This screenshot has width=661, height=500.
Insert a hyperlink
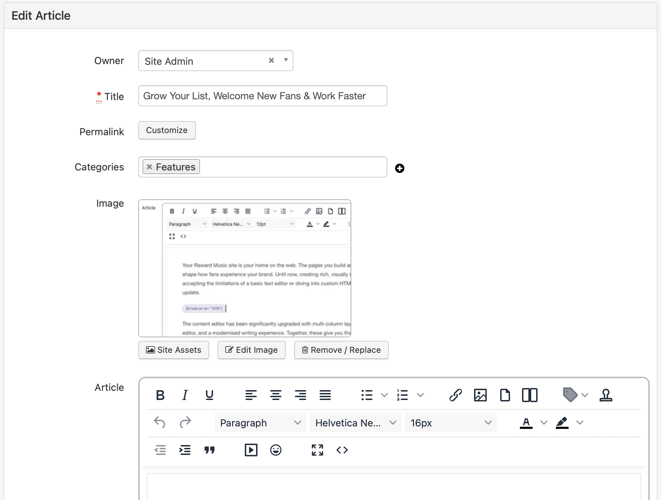[x=456, y=395]
